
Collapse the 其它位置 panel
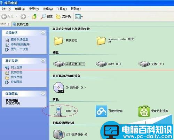pos(43,61)
